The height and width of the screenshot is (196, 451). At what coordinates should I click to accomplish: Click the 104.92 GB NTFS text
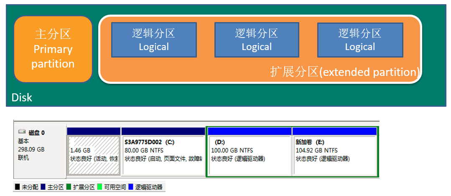(x=317, y=151)
